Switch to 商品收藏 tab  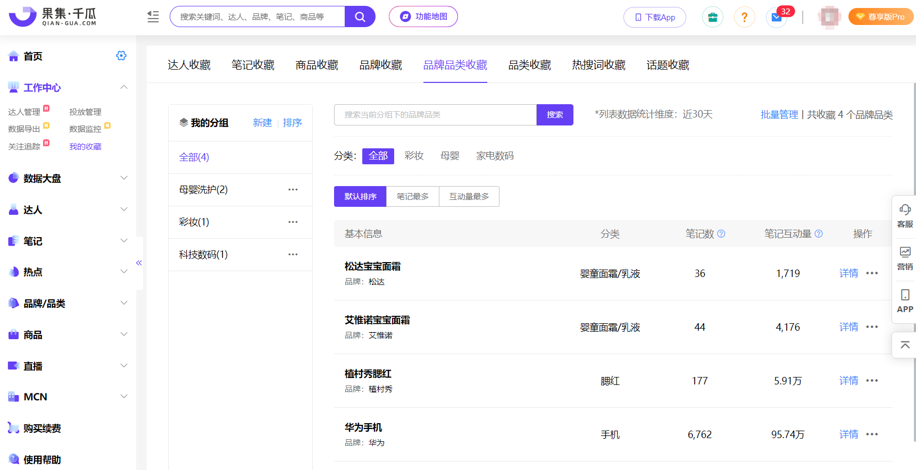pos(317,65)
